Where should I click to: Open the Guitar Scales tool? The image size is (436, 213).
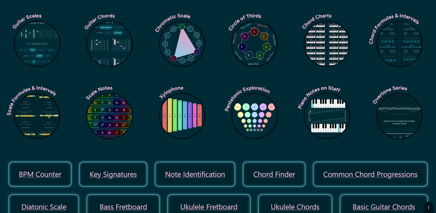pyautogui.click(x=37, y=43)
